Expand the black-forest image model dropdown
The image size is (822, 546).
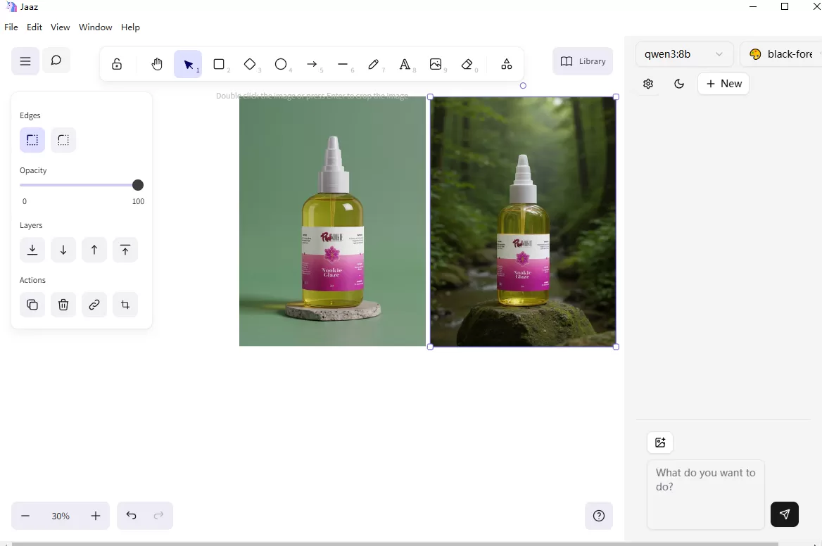(782, 54)
